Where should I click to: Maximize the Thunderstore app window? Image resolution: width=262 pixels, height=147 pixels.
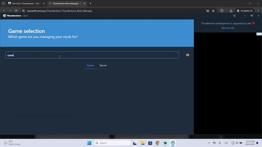(x=252, y=16)
